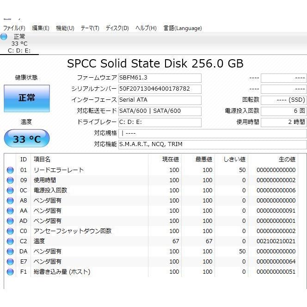The height and width of the screenshot is (307, 307).
Task: Click the status icon for row AA
Action: click(10, 211)
